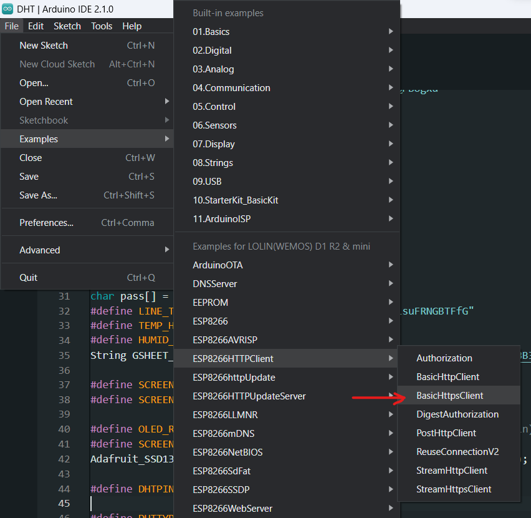Expand 08.Strings examples
The image size is (531, 518).
pyautogui.click(x=287, y=163)
